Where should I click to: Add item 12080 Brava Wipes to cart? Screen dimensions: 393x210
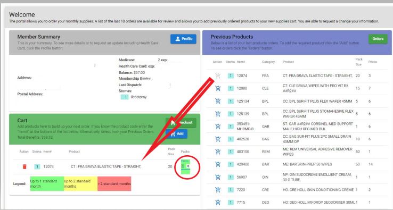tap(218, 88)
